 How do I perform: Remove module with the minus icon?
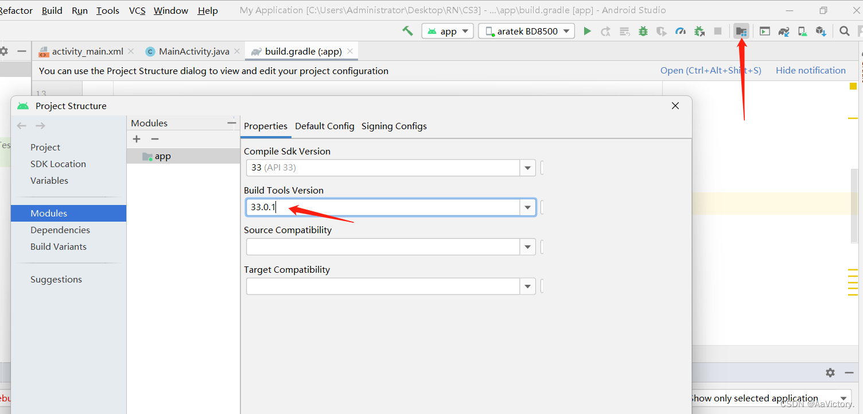(155, 139)
